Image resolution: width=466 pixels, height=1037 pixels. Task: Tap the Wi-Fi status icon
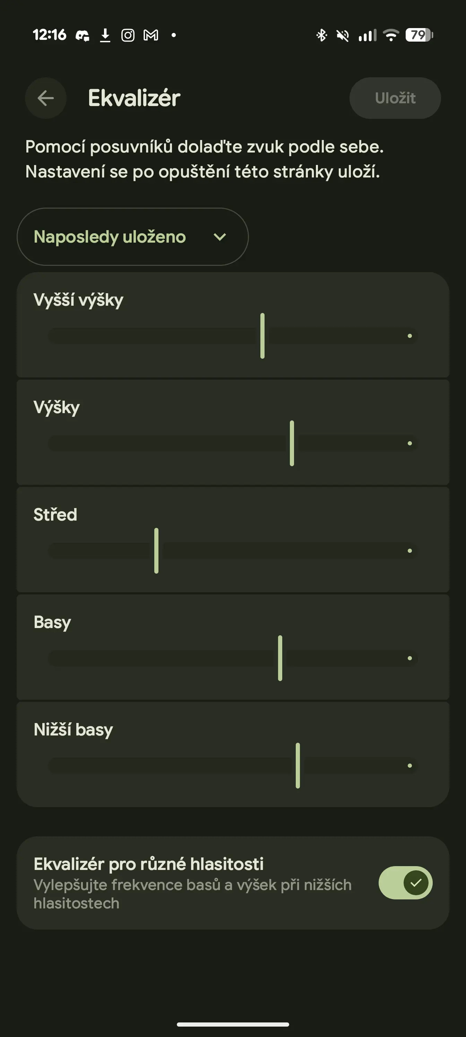tap(391, 35)
